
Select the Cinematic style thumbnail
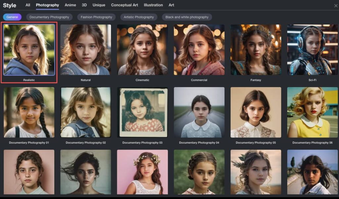pos(142,50)
